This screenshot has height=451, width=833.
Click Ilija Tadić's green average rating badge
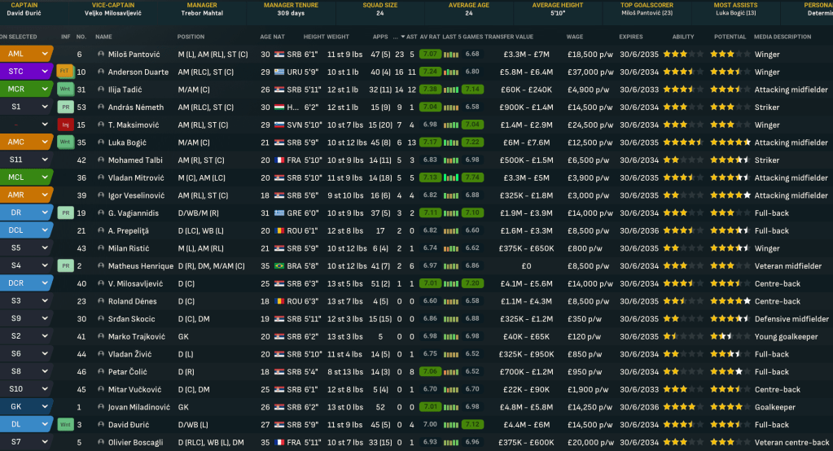pyautogui.click(x=432, y=90)
